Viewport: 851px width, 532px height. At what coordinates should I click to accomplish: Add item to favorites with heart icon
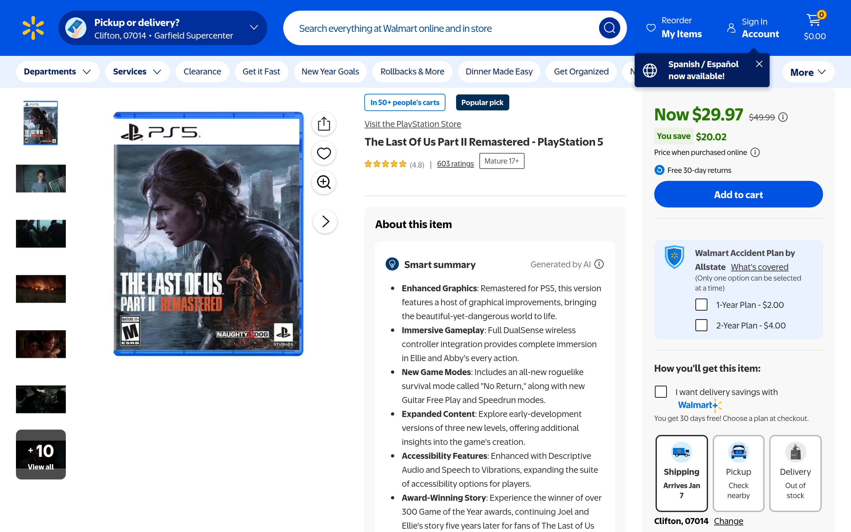click(323, 153)
